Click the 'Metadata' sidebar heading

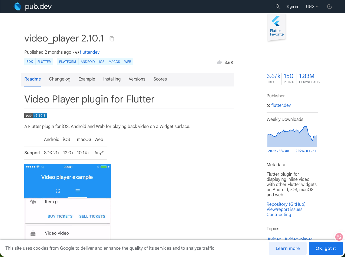point(276,165)
